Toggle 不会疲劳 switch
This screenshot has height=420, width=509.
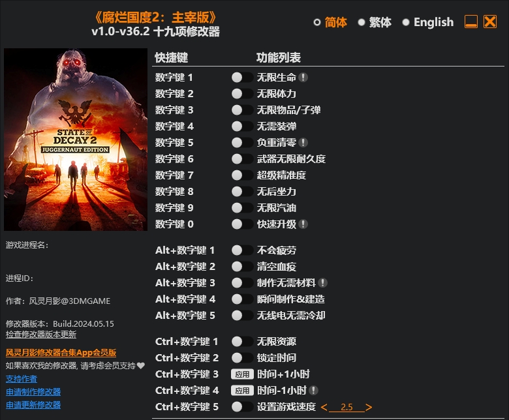[242, 250]
